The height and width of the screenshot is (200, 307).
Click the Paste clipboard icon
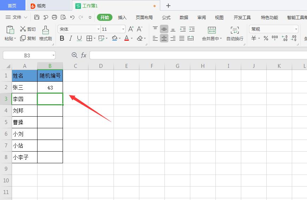coord(10,30)
